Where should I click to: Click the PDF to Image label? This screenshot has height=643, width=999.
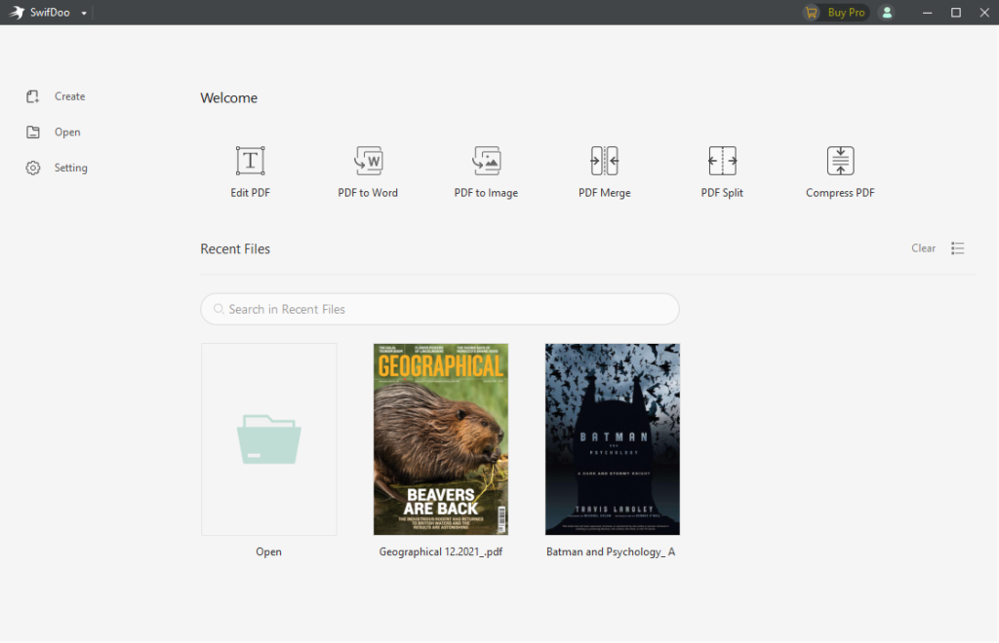tap(486, 193)
